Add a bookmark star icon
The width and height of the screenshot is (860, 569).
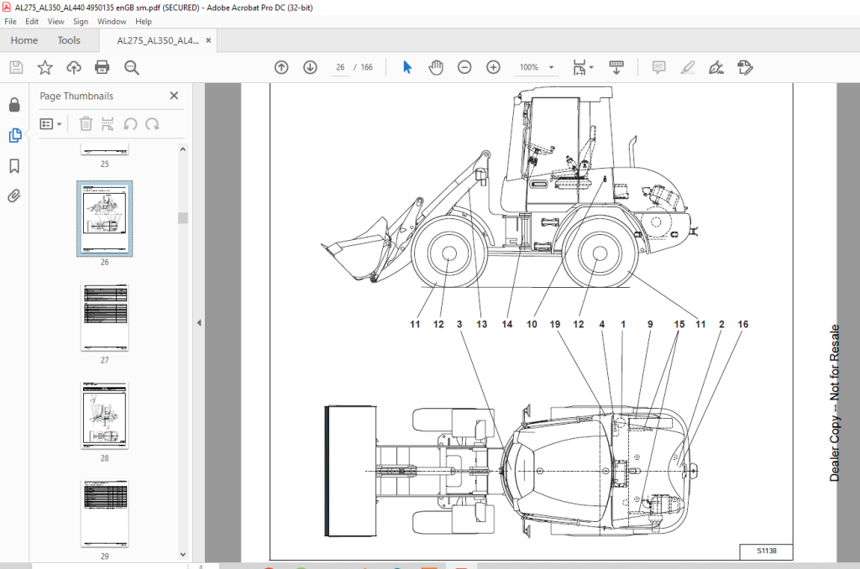(45, 67)
